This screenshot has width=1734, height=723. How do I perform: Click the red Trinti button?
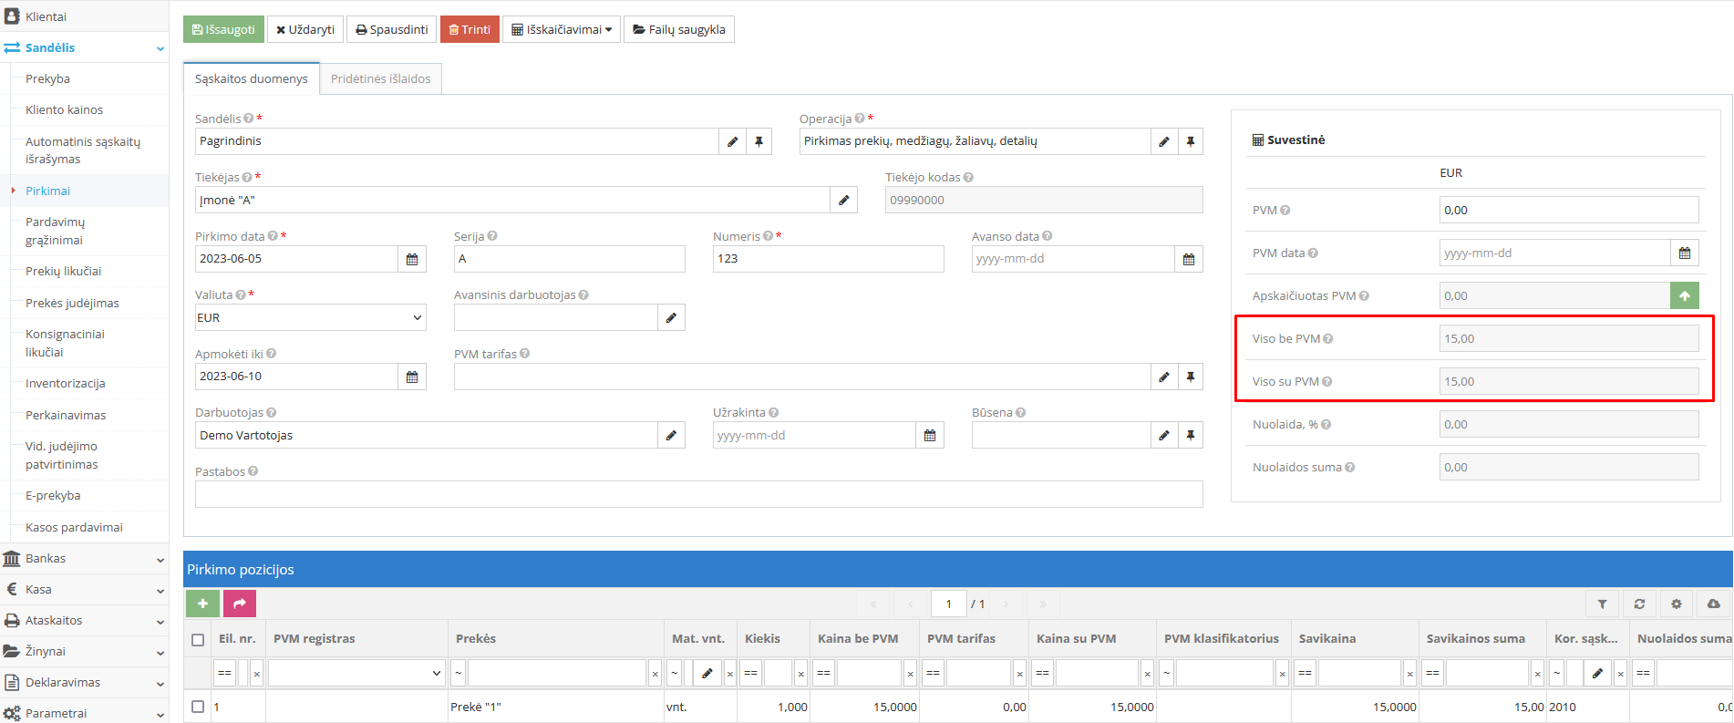tap(470, 29)
